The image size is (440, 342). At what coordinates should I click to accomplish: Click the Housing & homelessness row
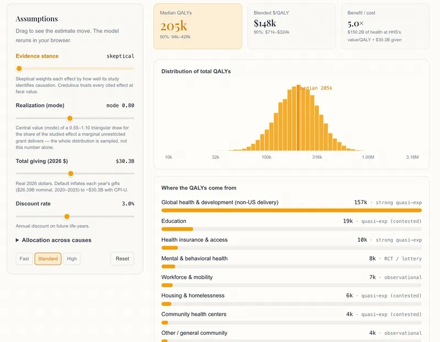tap(291, 299)
